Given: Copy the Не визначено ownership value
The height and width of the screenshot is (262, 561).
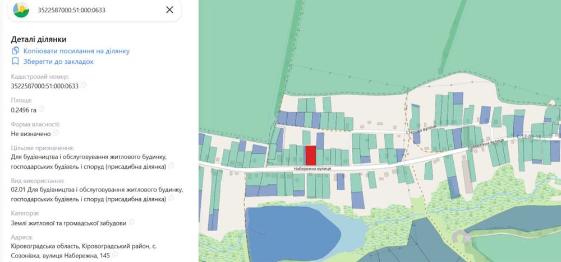Looking at the screenshot, I should tap(56, 133).
